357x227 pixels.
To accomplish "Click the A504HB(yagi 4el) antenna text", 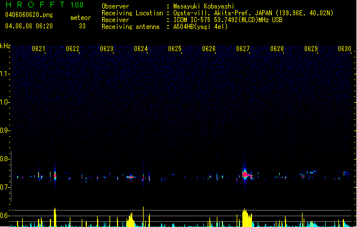I will pyautogui.click(x=200, y=27).
